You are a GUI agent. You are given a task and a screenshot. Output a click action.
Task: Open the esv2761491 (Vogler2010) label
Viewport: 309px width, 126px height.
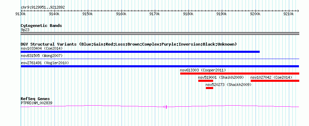tap(45, 63)
